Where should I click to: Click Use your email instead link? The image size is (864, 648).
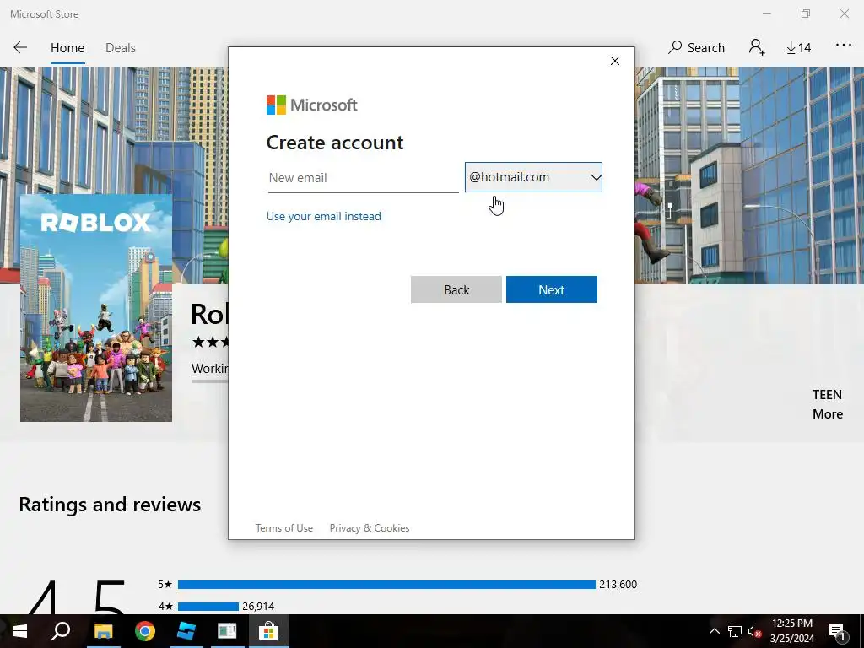pyautogui.click(x=323, y=216)
